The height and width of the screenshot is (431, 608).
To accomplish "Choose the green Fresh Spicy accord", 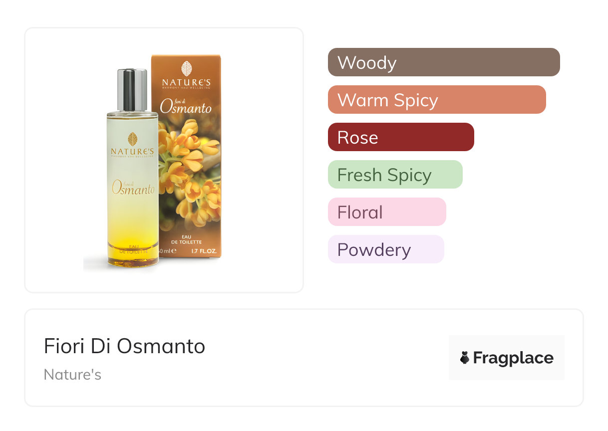I will tap(395, 175).
